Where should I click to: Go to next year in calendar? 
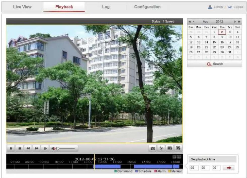pos(239,22)
